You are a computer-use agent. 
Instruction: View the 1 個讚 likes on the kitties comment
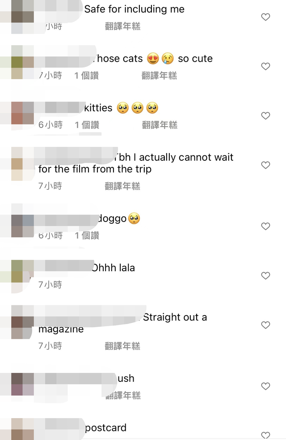click(x=87, y=125)
